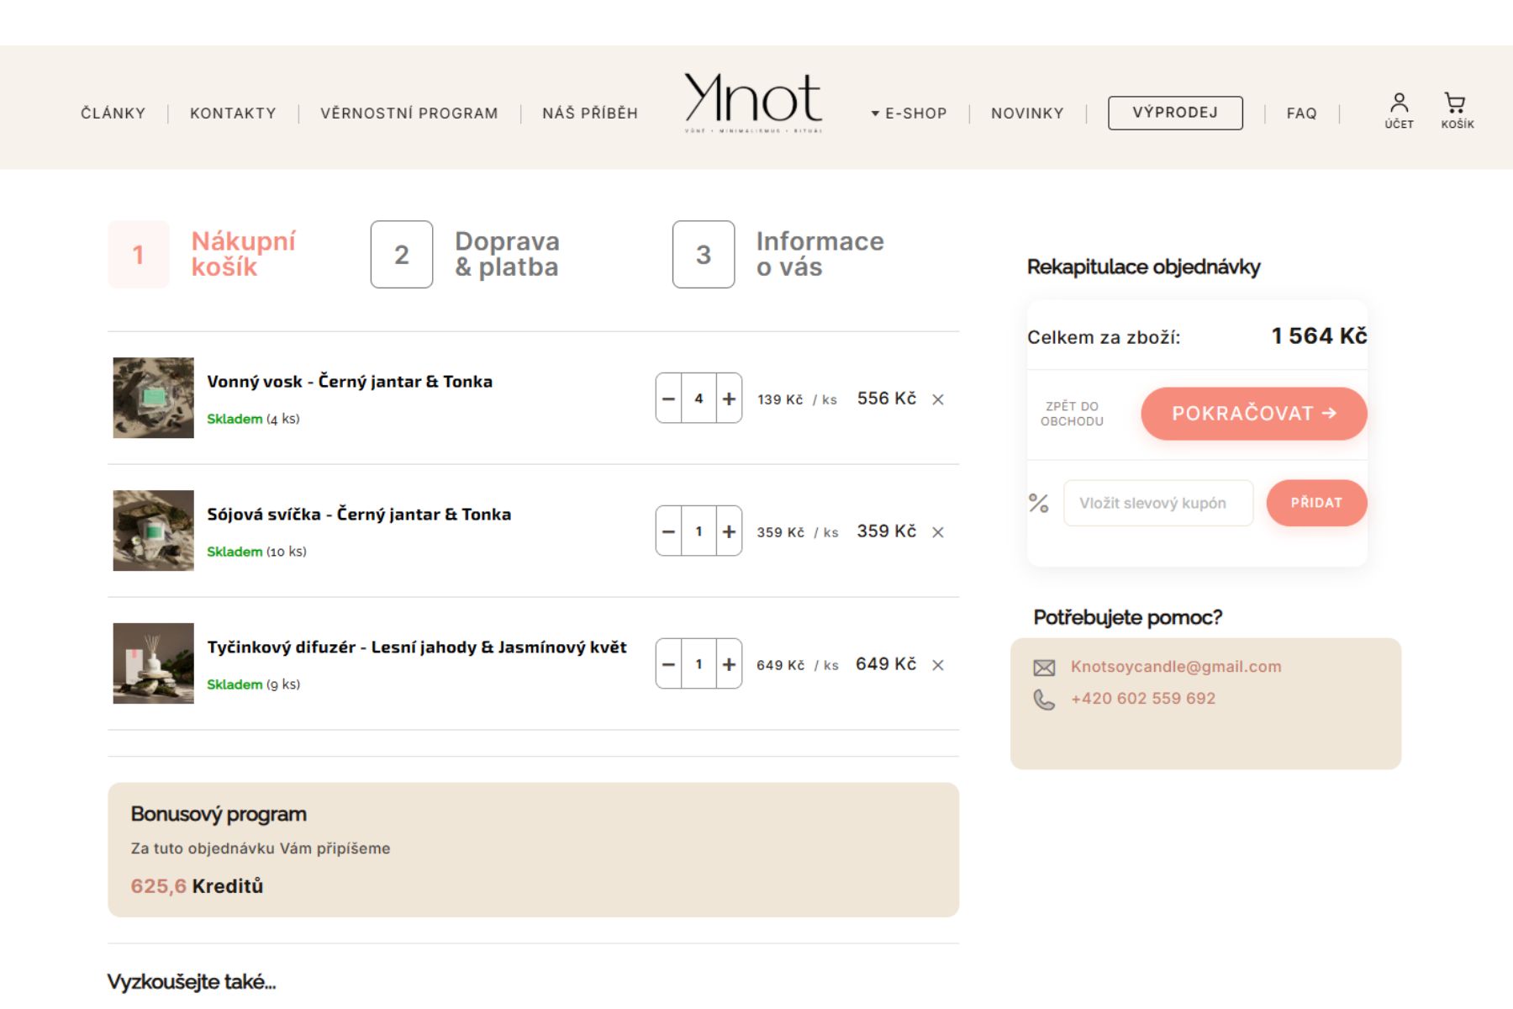The width and height of the screenshot is (1513, 1009).
Task: Decrease quantity of Vonný vosk
Action: click(668, 399)
